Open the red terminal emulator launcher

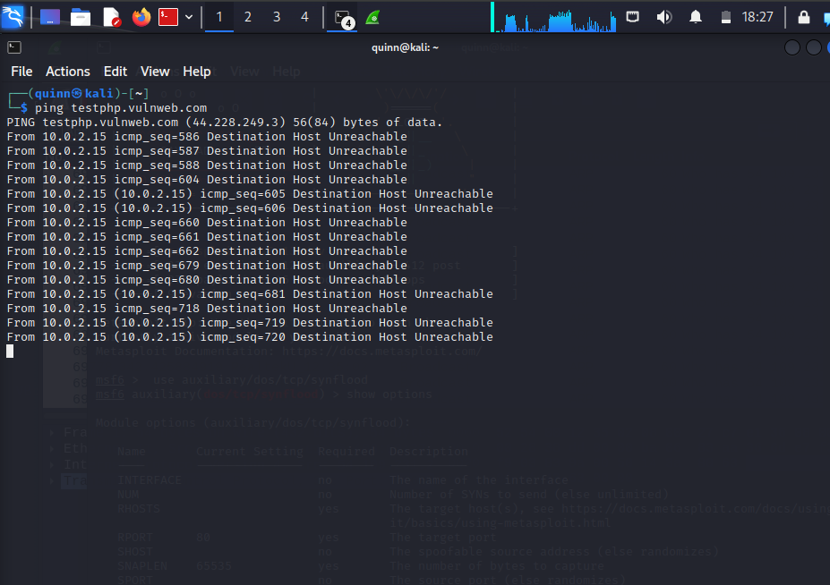[x=168, y=17]
